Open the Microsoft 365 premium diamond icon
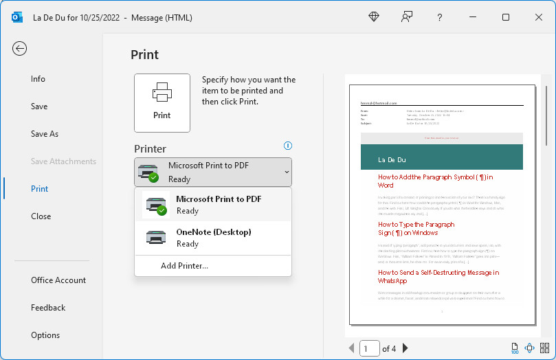 coord(374,16)
